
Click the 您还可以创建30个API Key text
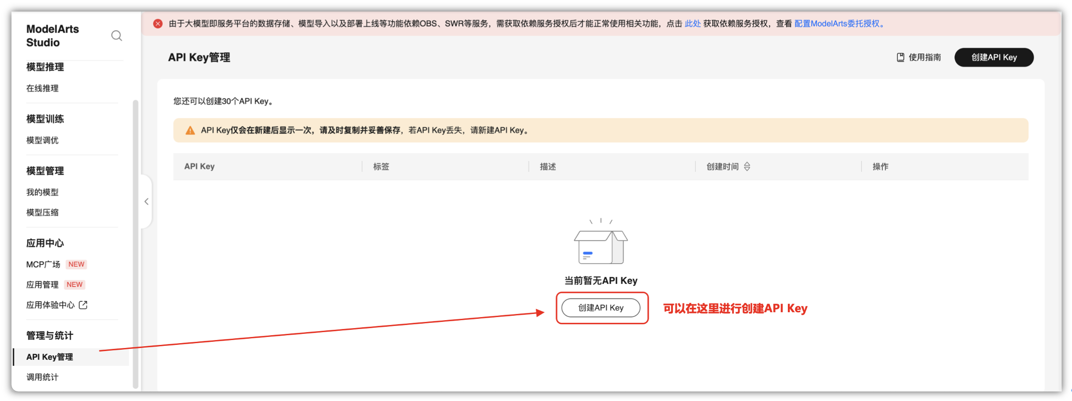pyautogui.click(x=223, y=101)
